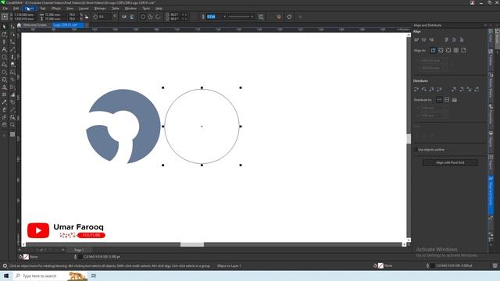Click the home icon beside Welcome Screen
This screenshot has height=281, width=500.
(x=19, y=25)
